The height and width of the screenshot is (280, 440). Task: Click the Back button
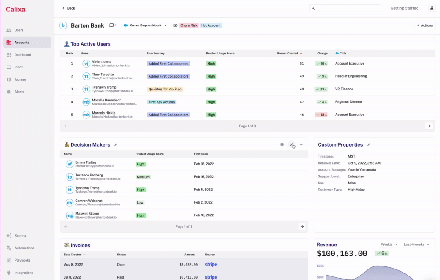tap(69, 8)
